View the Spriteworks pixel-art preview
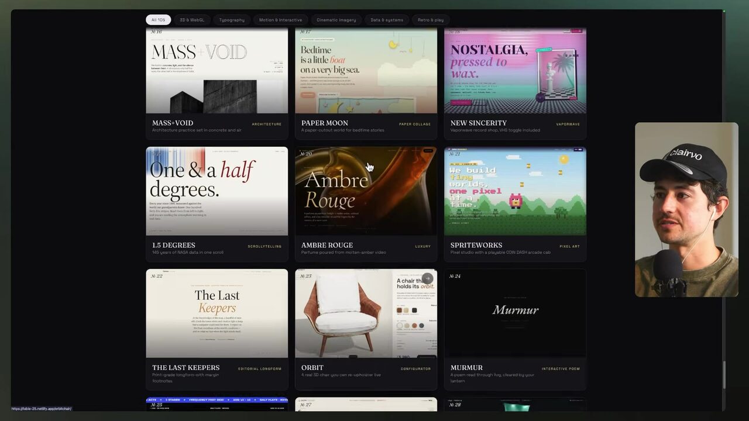The image size is (749, 421). 515,191
